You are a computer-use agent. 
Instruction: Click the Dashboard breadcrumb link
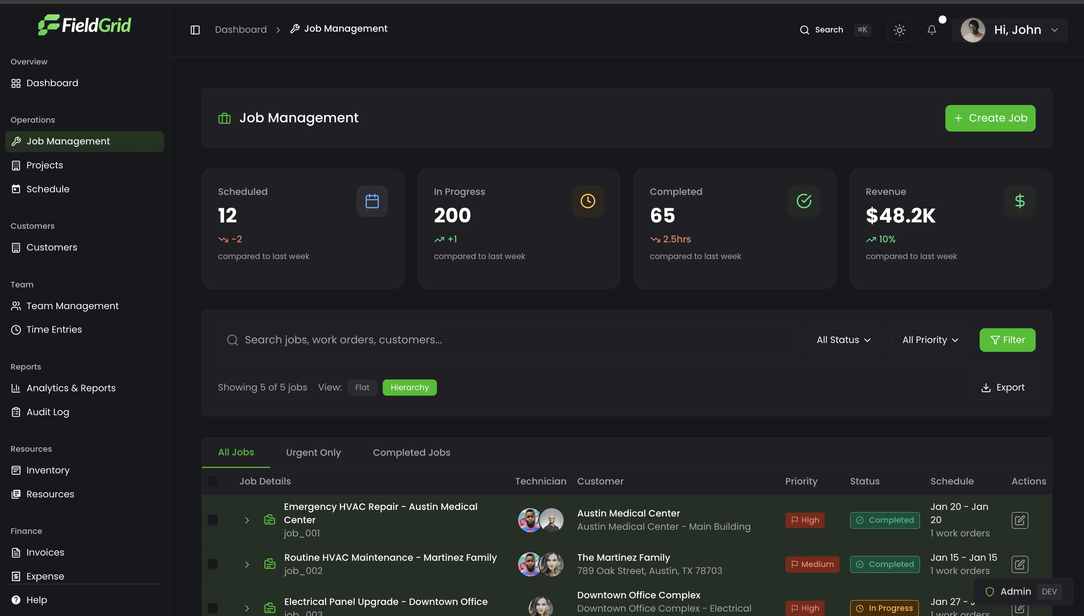240,29
